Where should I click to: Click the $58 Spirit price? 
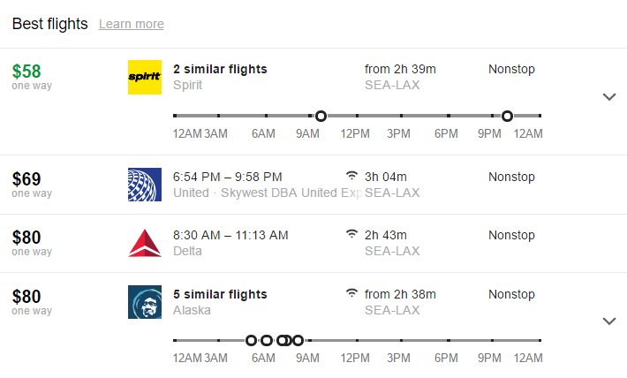(x=26, y=72)
